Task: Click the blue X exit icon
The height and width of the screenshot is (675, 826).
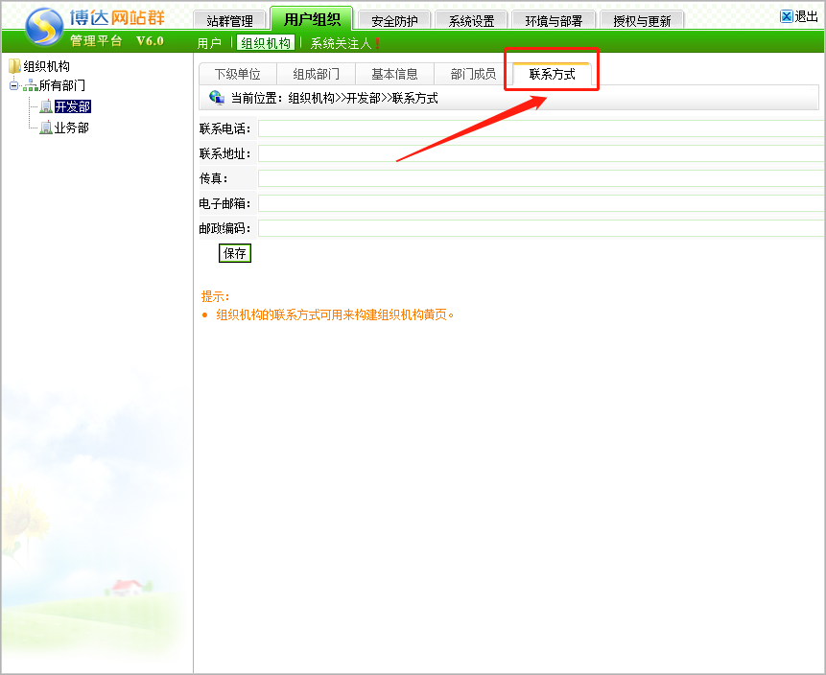Action: 787,16
